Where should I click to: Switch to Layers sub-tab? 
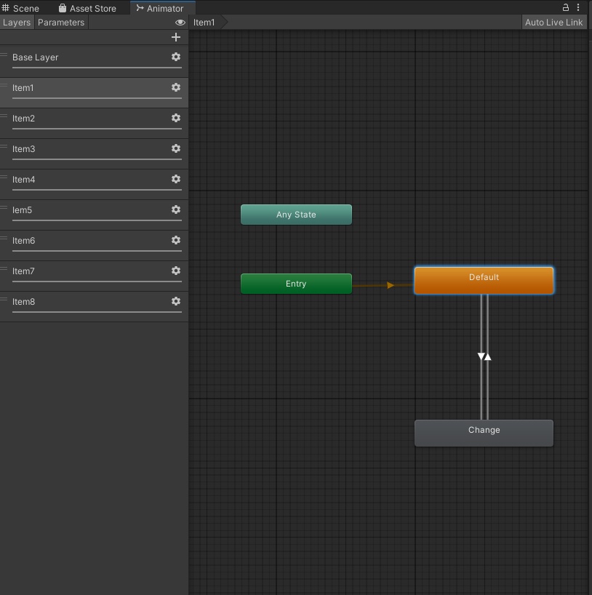(17, 23)
